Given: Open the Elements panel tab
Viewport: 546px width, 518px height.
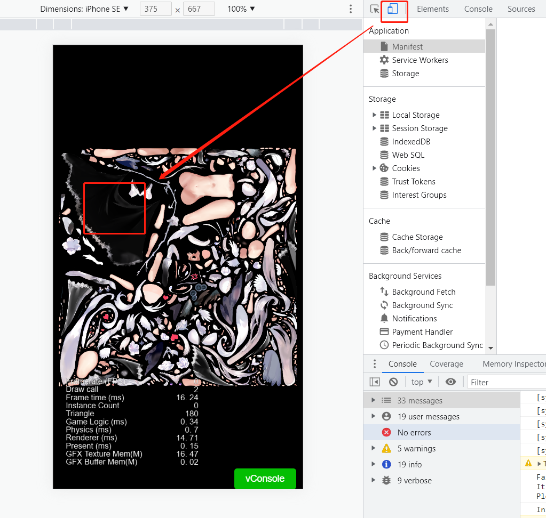Looking at the screenshot, I should 433,9.
